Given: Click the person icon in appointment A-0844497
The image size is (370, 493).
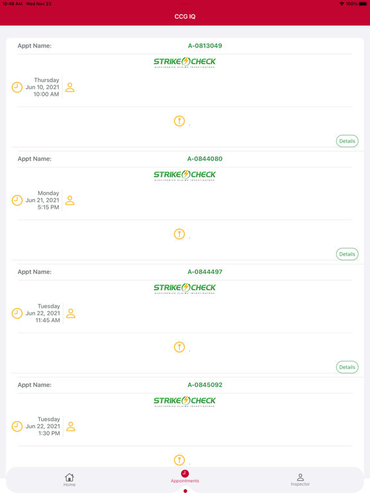Looking at the screenshot, I should pos(71,313).
